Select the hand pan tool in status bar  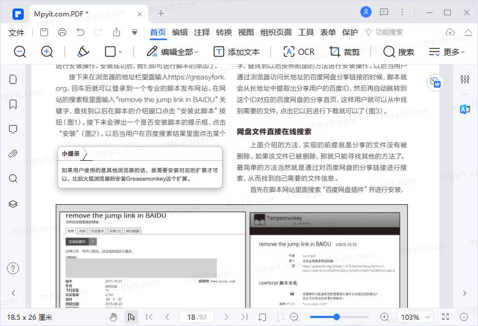coord(113,317)
